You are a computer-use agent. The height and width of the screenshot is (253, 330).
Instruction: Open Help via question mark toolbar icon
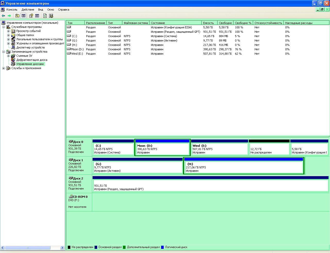pyautogui.click(x=31, y=16)
